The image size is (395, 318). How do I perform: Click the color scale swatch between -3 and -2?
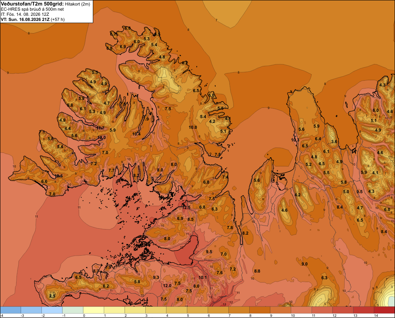pos(31,310)
